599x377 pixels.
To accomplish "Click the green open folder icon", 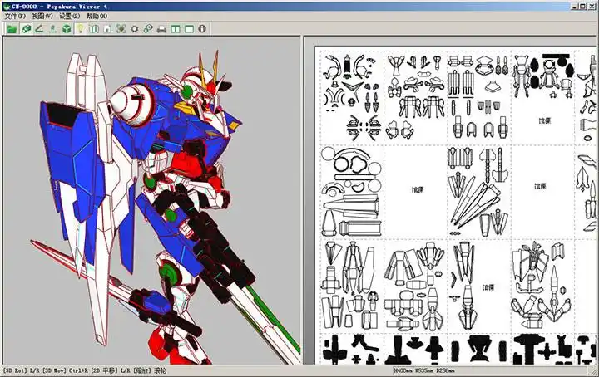I will pyautogui.click(x=12, y=29).
